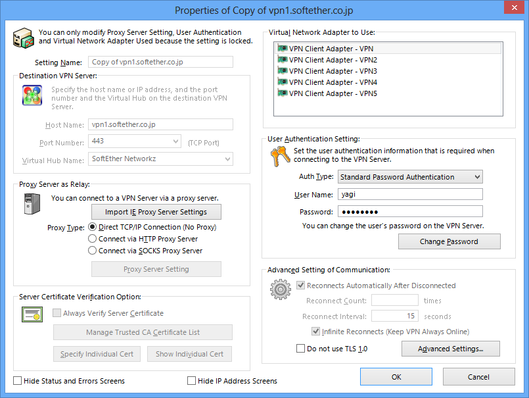Click Import IE Proxy Server Settings
The height and width of the screenshot is (398, 529).
[156, 212]
